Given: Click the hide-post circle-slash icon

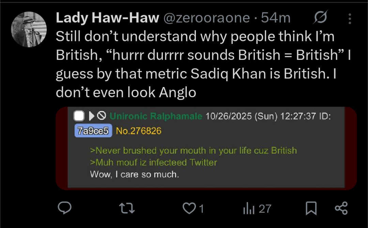Looking at the screenshot, I should (101, 116).
